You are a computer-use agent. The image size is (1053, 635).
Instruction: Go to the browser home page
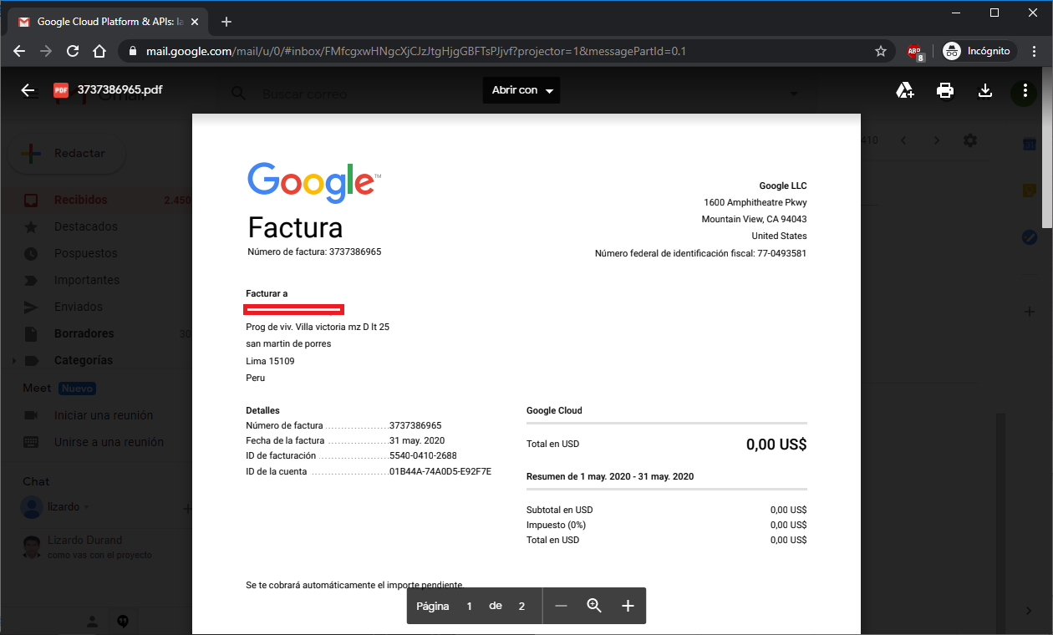[99, 51]
